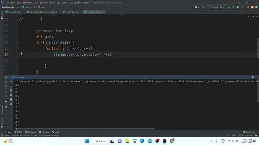Toggle fold end marker at line 19

(17, 66)
